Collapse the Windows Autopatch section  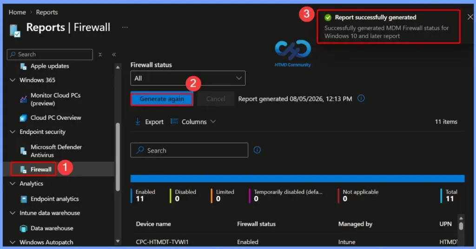(x=13, y=242)
